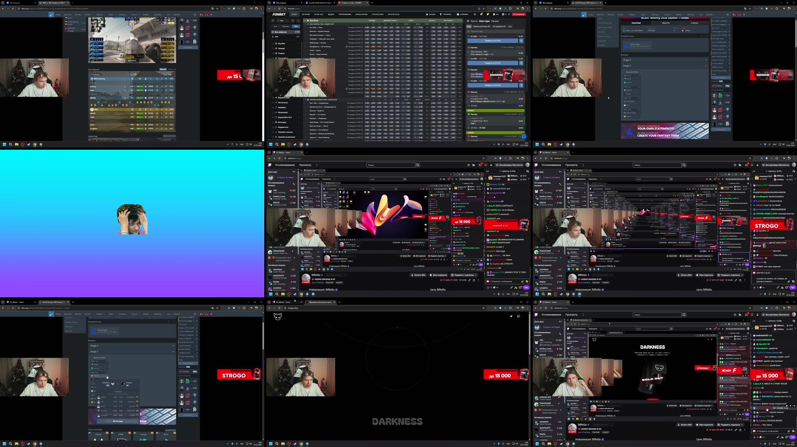Open the Статистика menu on Fonbet
The height and width of the screenshot is (447, 797).
point(377,14)
